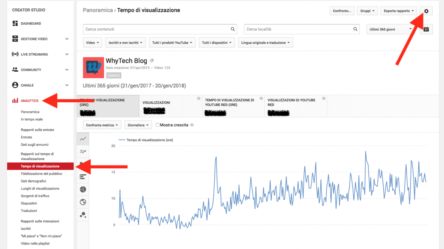
Task: Switch to the Visualizzazioni metric tab
Action: (x=171, y=107)
